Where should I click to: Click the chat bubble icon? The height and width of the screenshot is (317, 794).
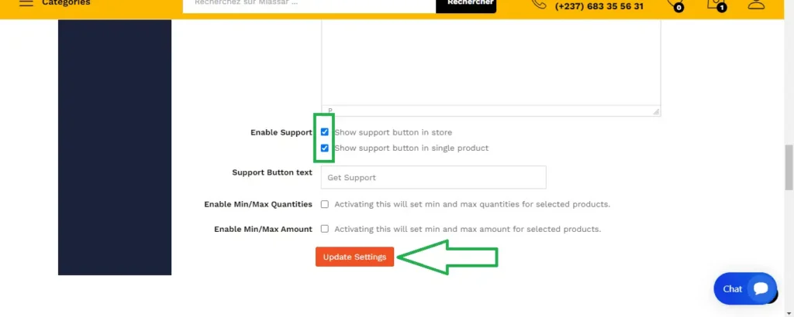[761, 288]
